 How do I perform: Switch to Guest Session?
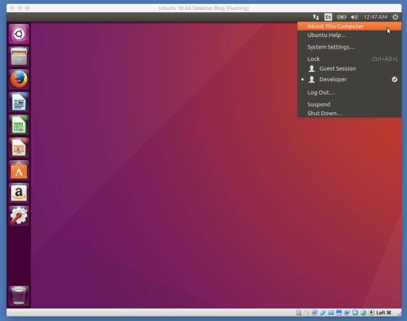[337, 69]
